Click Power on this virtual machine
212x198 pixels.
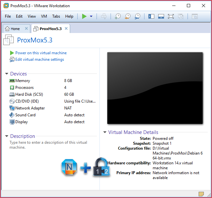[41, 53]
